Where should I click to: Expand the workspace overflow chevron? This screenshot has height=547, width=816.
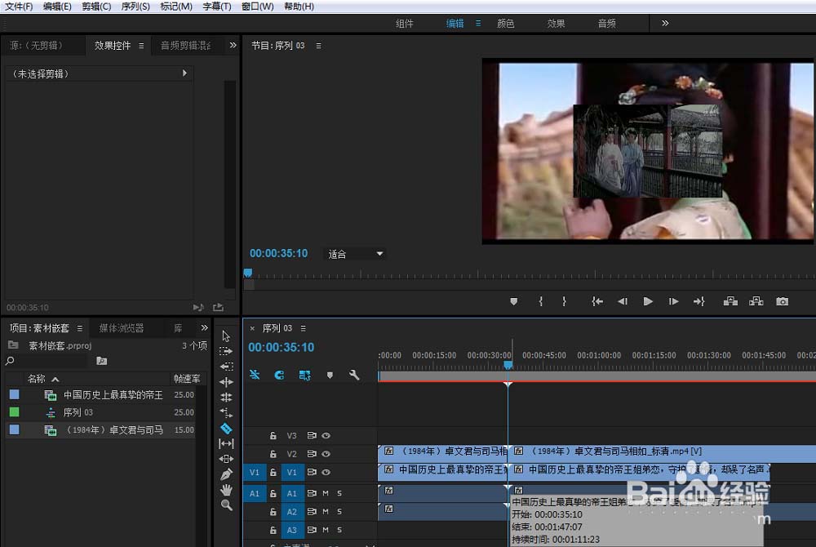(665, 24)
